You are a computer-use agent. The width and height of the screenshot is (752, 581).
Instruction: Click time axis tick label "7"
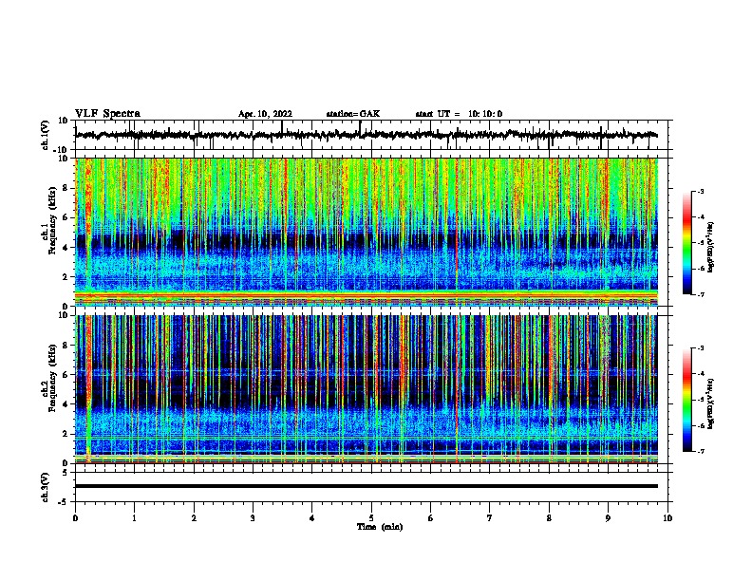coord(490,518)
